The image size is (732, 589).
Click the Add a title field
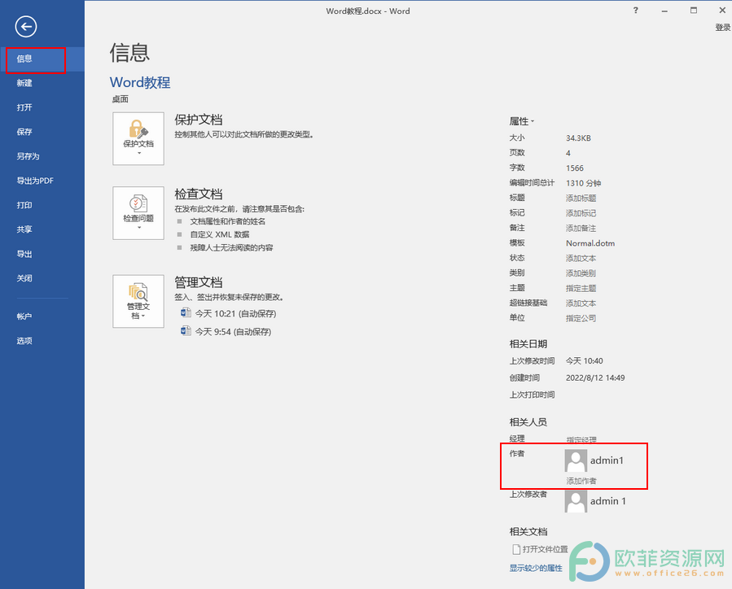pos(581,199)
